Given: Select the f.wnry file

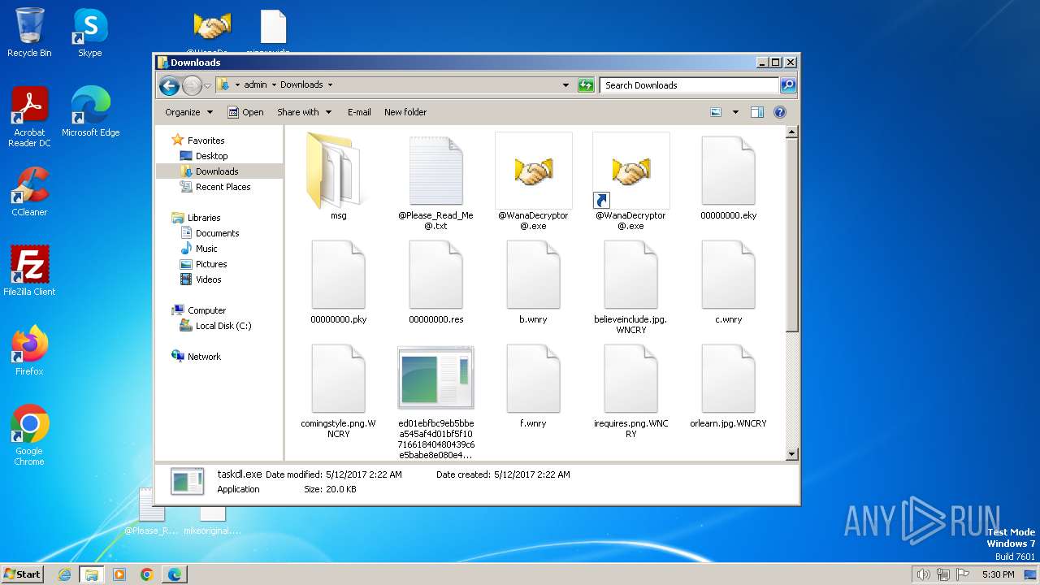Looking at the screenshot, I should (x=533, y=386).
